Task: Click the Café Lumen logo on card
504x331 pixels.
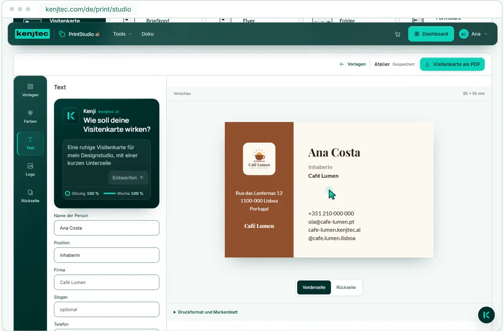Action: [x=259, y=159]
